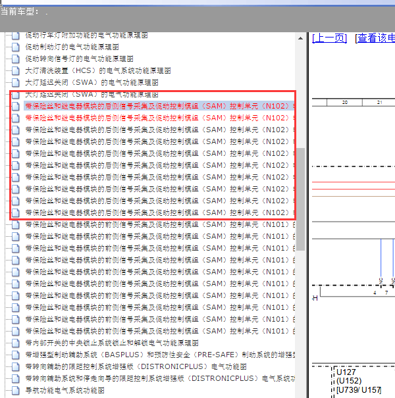This screenshot has width=395, height=398.
Task: Open 带内部开关的中央锁止系统锁止和解锁电气功能原理图
Action: (x=112, y=343)
